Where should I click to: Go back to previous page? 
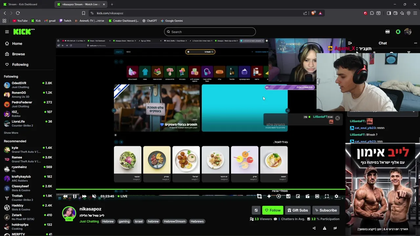[x=5, y=13]
